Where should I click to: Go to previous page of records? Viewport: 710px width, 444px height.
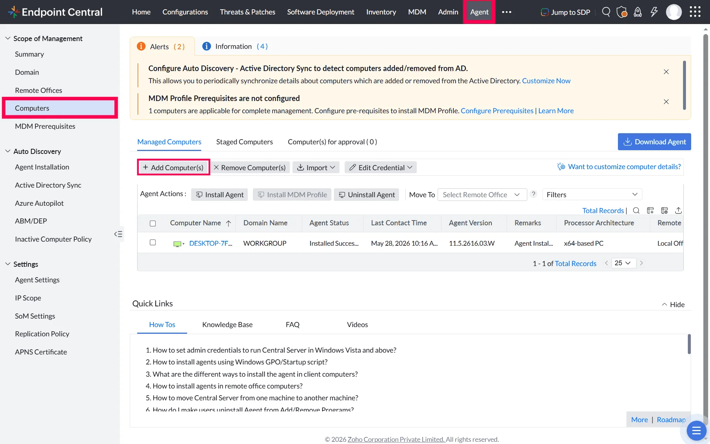click(606, 263)
